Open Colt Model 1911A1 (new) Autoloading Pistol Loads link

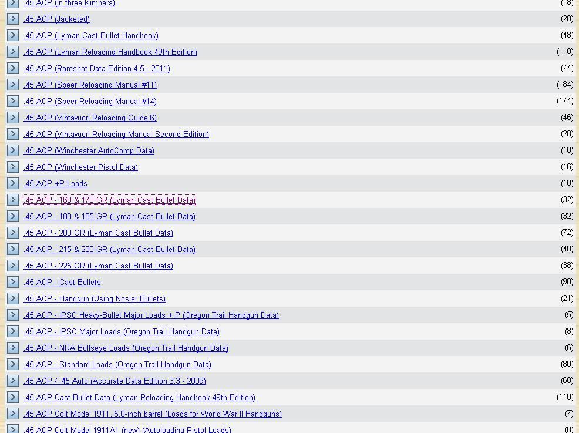(x=127, y=429)
